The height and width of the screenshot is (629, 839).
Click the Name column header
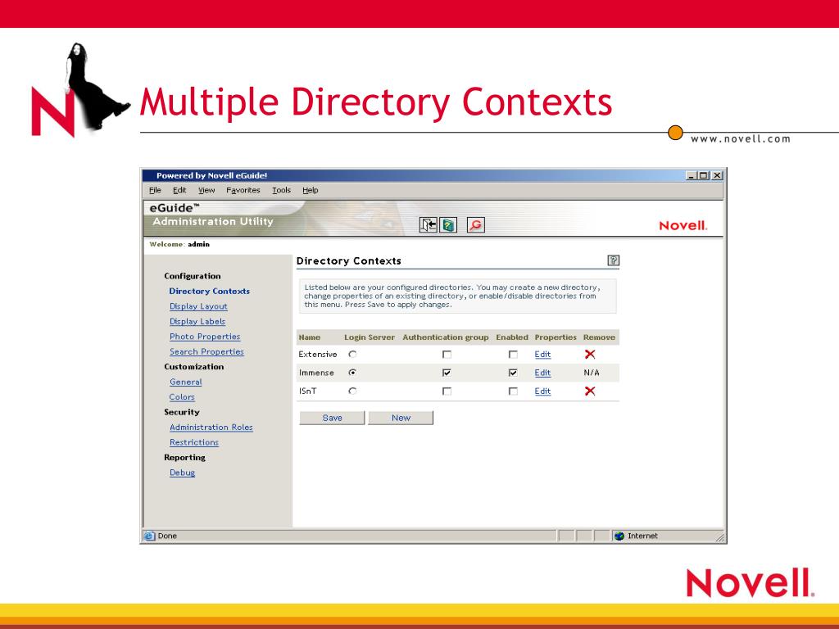(x=309, y=337)
